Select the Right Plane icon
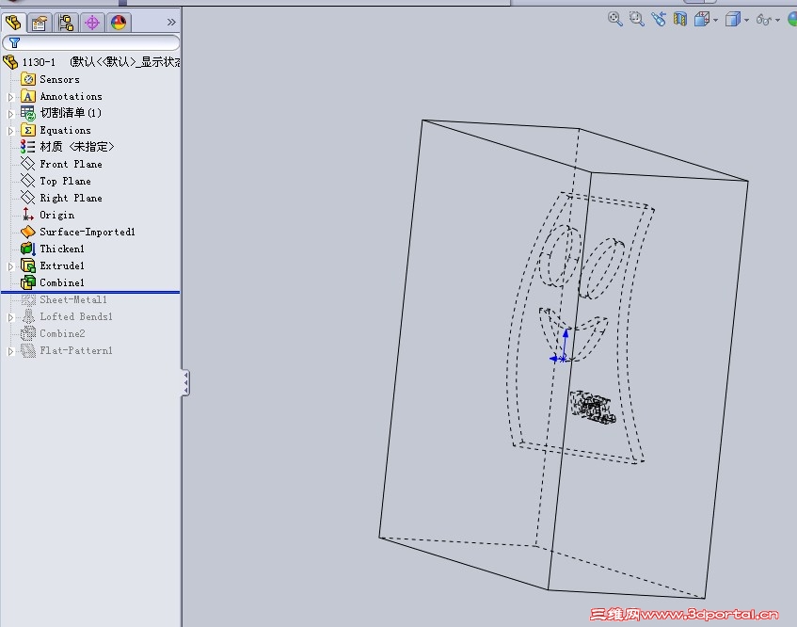This screenshot has width=797, height=627. 27,198
